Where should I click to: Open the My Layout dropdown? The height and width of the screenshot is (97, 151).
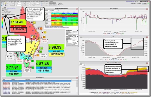pyautogui.click(x=36, y=3)
